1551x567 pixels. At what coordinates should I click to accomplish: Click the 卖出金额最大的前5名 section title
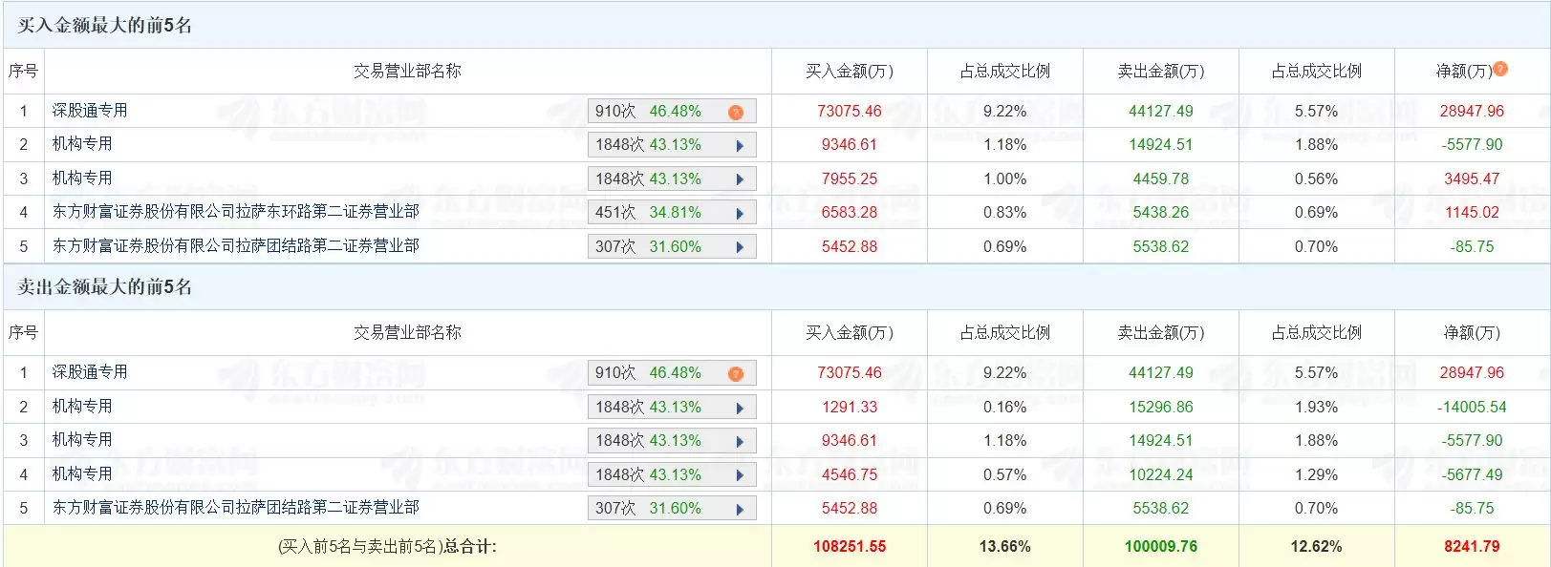[x=105, y=287]
